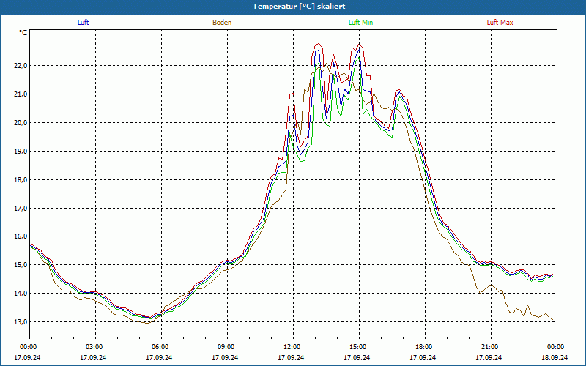Click the 13,0 y-axis tick label

click(19, 322)
